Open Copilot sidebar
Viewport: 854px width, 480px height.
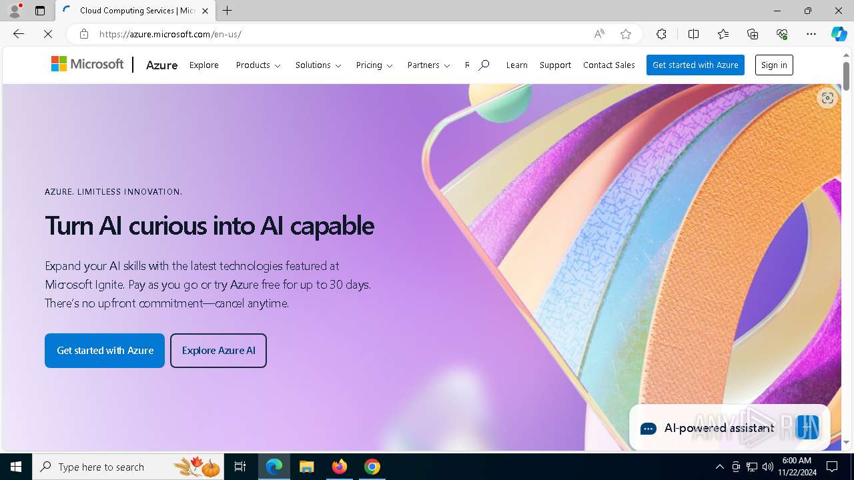point(839,34)
